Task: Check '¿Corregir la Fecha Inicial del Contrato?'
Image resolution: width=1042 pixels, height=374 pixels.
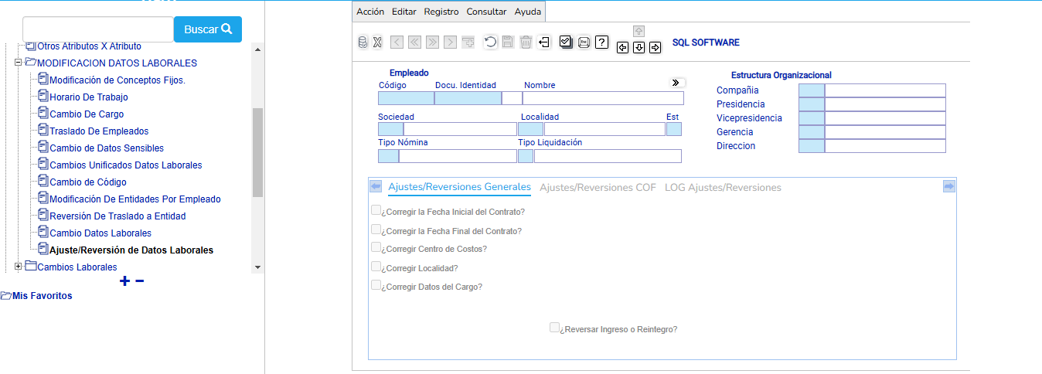Action: 376,210
